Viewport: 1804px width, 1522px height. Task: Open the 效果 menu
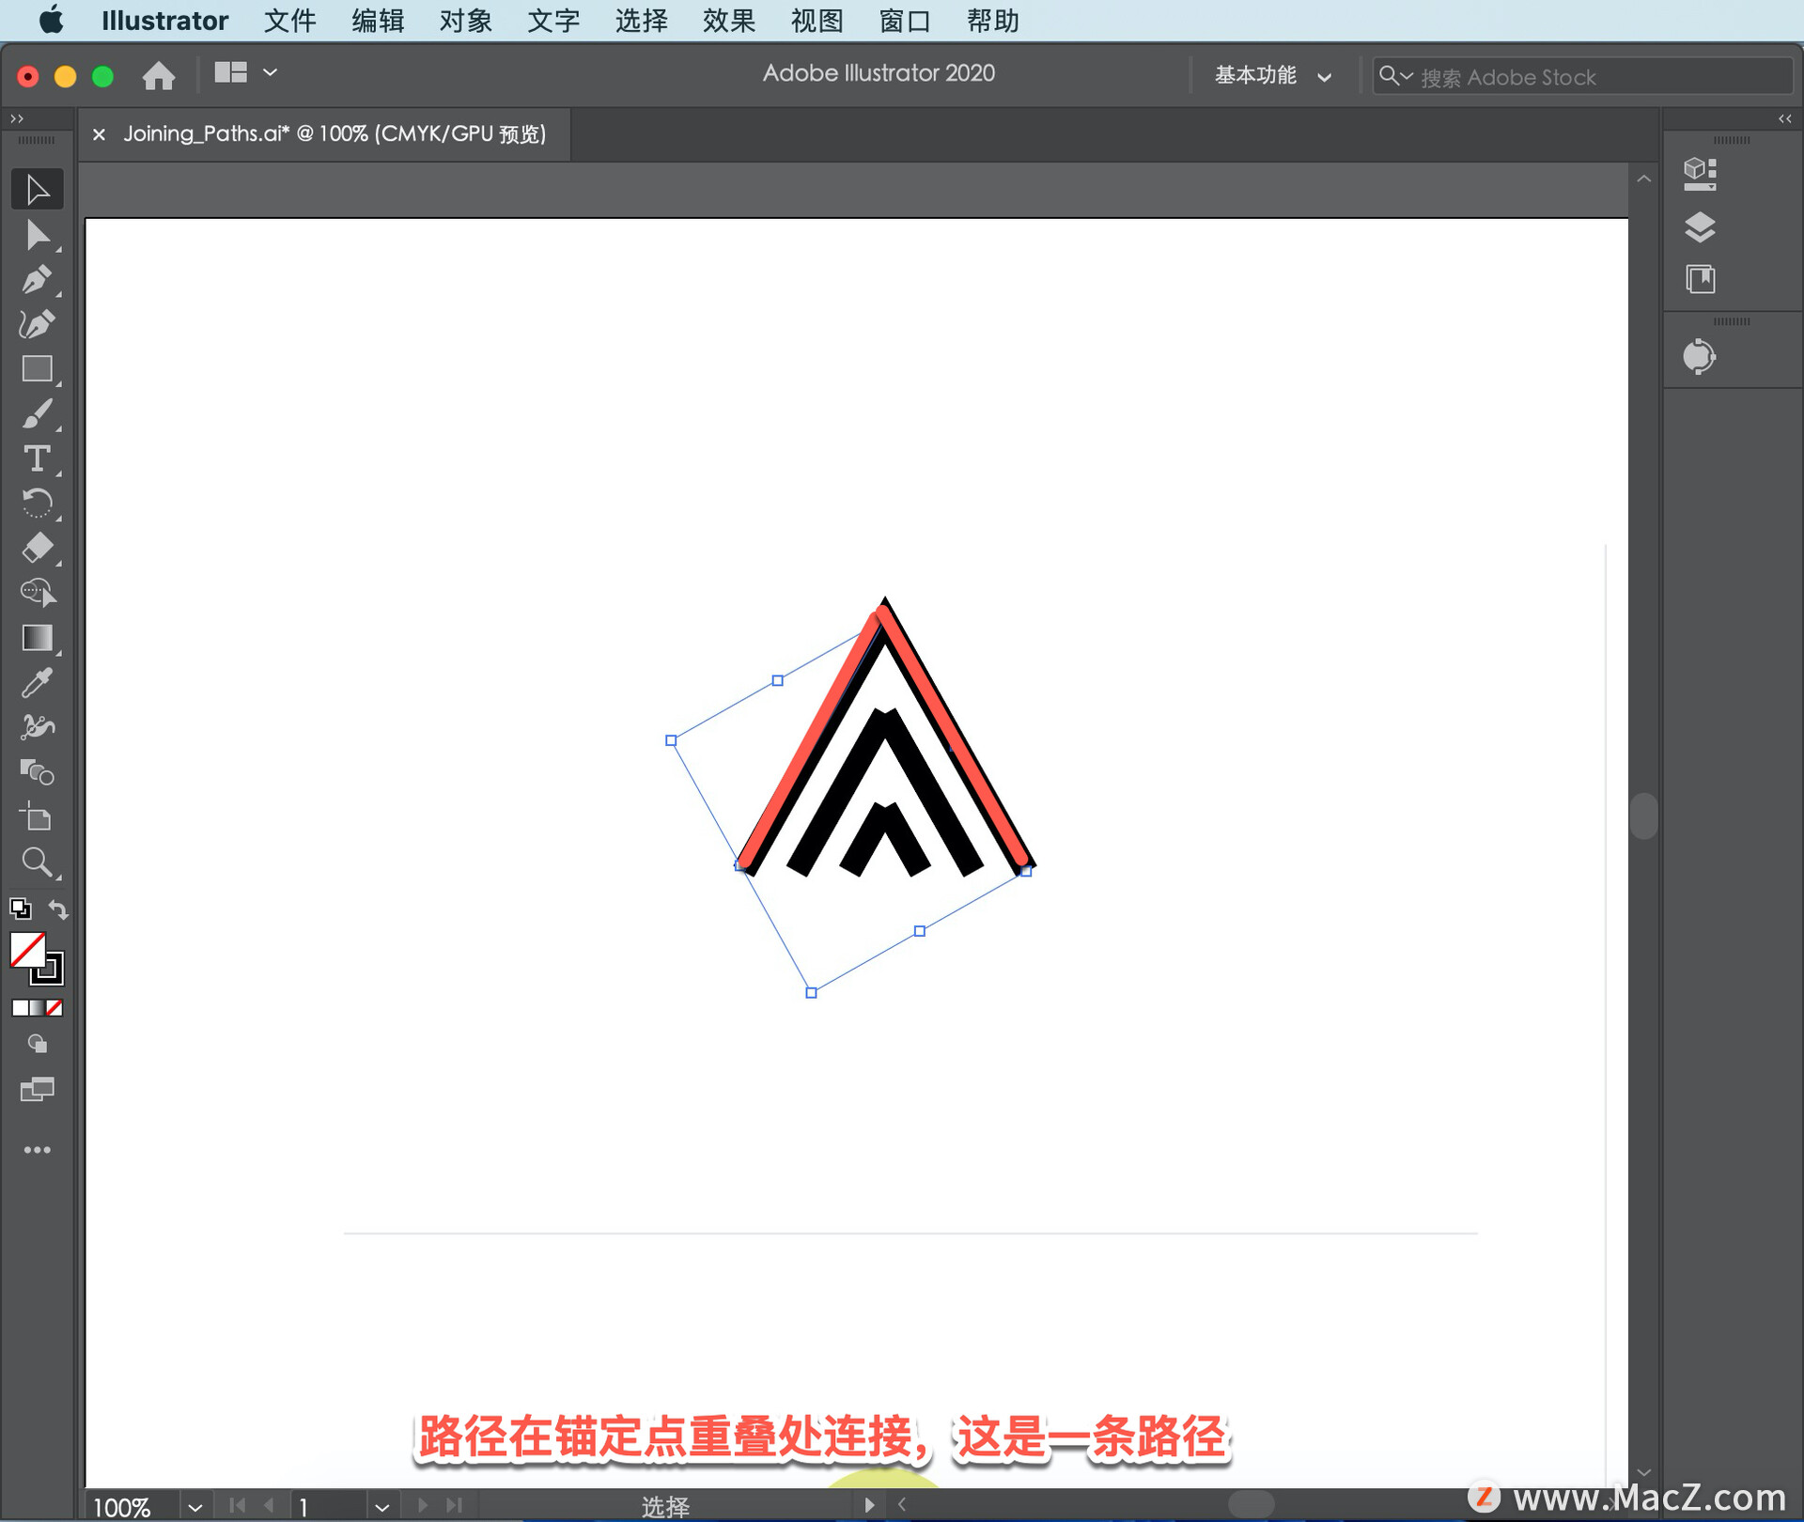pyautogui.click(x=728, y=21)
